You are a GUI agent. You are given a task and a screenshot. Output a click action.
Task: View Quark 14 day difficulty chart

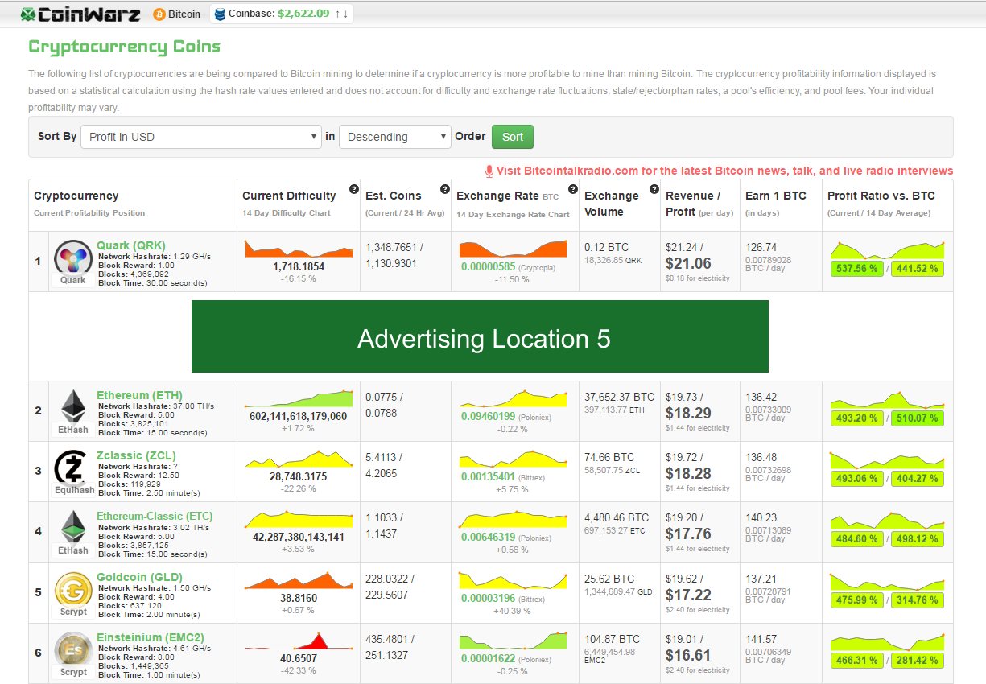299,249
